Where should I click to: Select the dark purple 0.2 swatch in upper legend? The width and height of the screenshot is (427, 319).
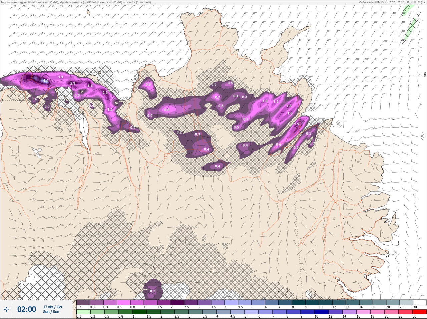[83, 302]
